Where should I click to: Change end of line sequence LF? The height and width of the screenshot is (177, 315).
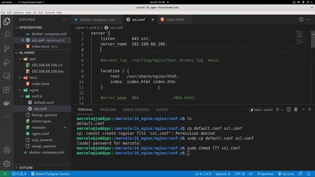pyautogui.click(x=251, y=174)
